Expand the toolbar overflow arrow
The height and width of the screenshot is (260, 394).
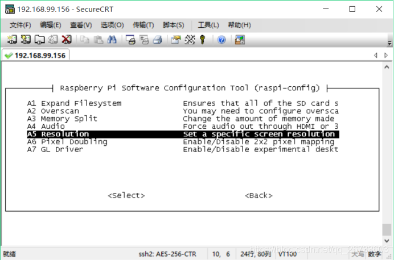(x=389, y=43)
